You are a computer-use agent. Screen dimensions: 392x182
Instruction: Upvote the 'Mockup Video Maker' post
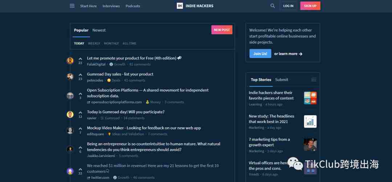point(80,129)
